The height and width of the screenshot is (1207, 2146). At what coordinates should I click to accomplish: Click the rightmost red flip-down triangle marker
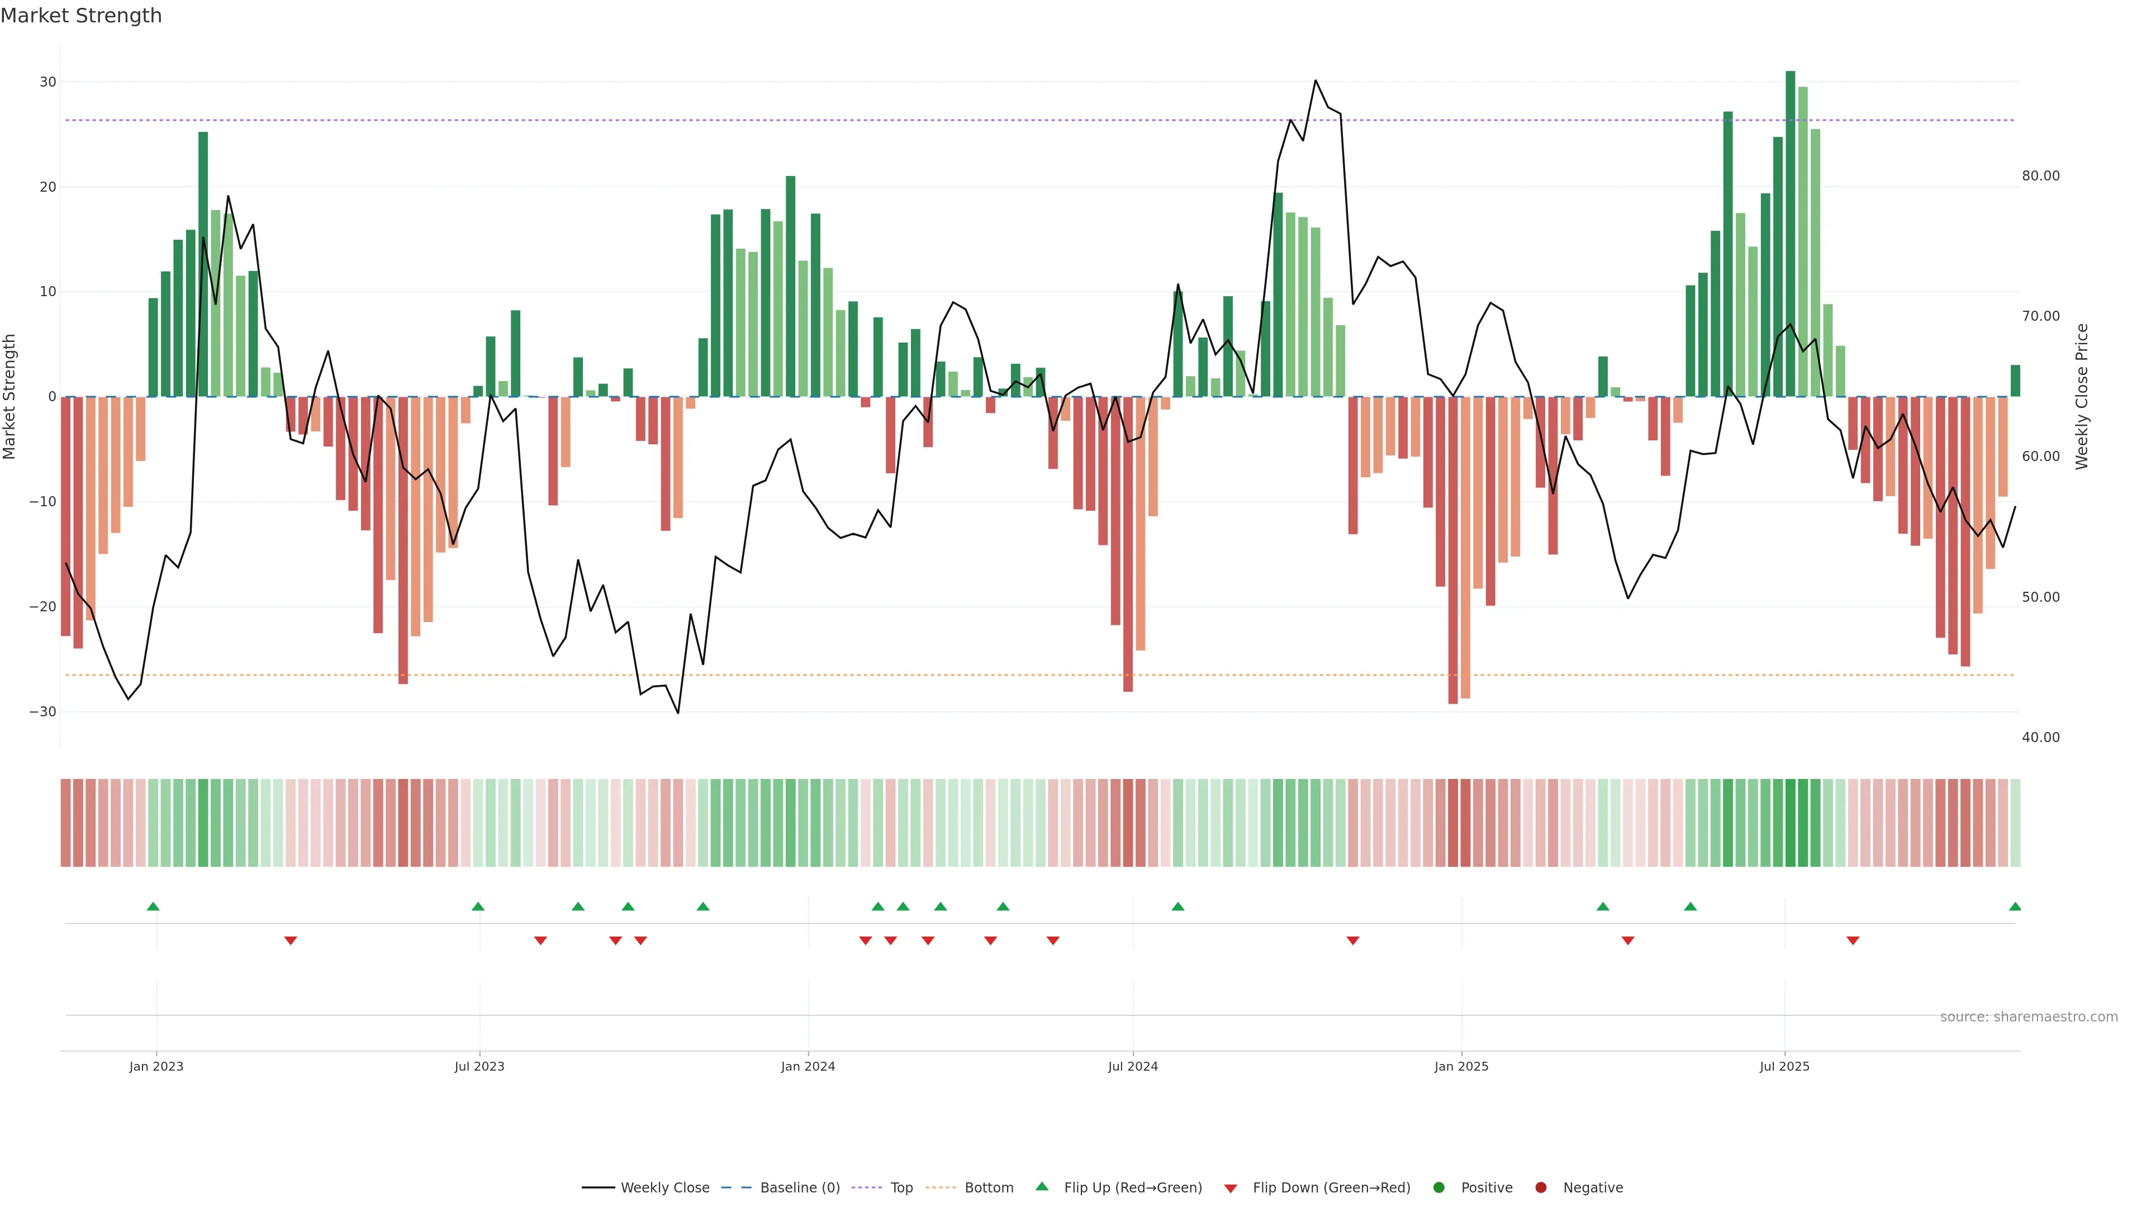(1853, 940)
